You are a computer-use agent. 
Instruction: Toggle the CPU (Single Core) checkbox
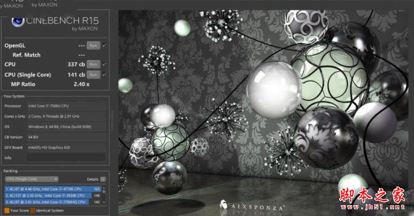[104, 74]
